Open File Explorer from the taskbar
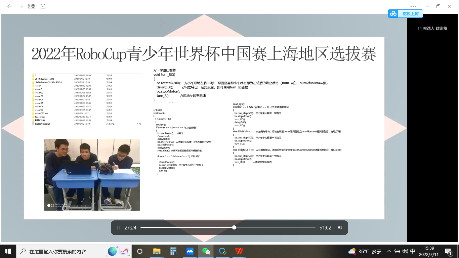 pos(157,251)
